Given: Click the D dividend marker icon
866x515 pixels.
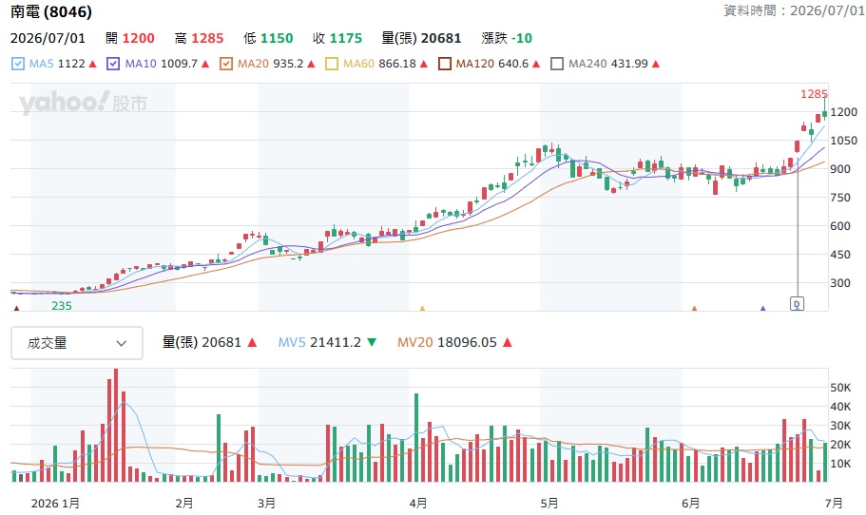Looking at the screenshot, I should coord(797,303).
